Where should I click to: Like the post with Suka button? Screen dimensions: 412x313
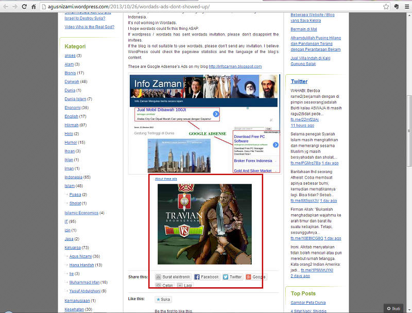164,299
